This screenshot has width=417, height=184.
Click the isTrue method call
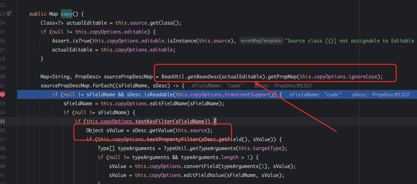(x=81, y=41)
